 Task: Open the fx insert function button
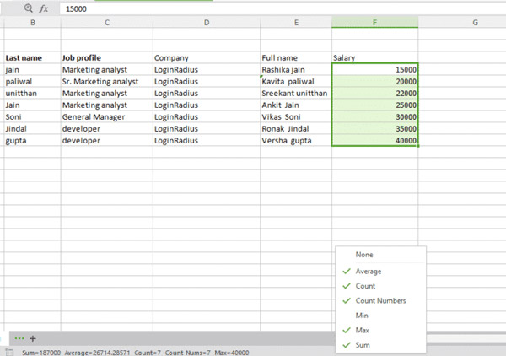[x=44, y=8]
